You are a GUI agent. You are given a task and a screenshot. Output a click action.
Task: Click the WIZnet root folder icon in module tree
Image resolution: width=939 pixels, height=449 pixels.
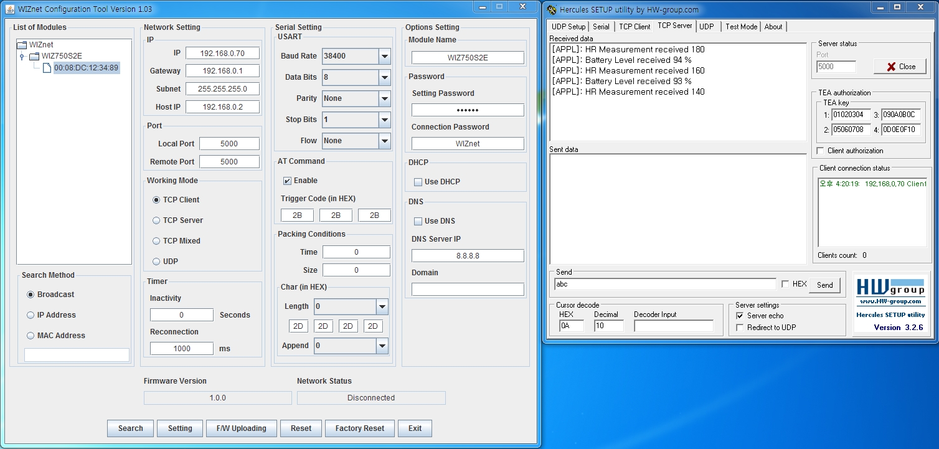coord(22,45)
